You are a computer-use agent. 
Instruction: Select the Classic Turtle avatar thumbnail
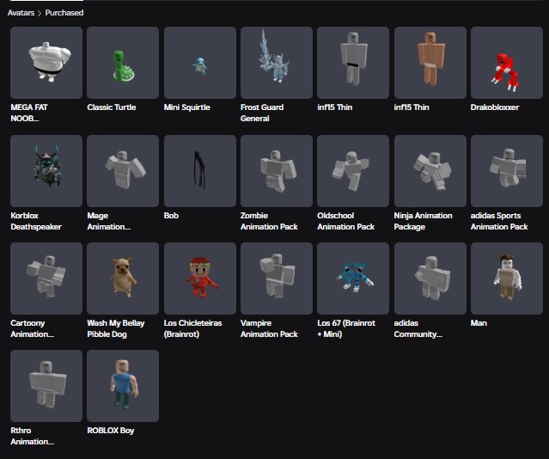tap(123, 63)
